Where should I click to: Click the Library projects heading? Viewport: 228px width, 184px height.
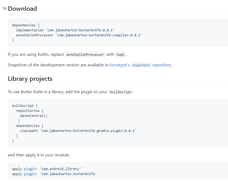coord(30,79)
